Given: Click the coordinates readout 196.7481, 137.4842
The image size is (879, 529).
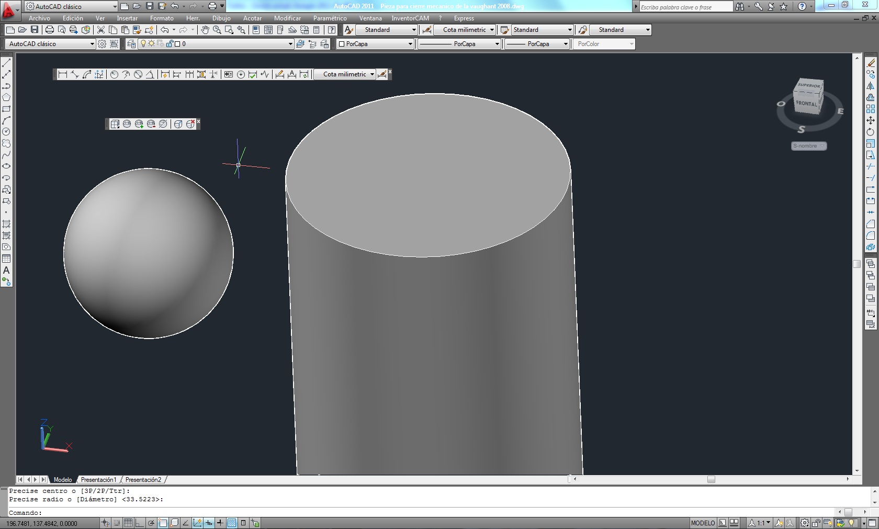Looking at the screenshot, I should click(42, 523).
